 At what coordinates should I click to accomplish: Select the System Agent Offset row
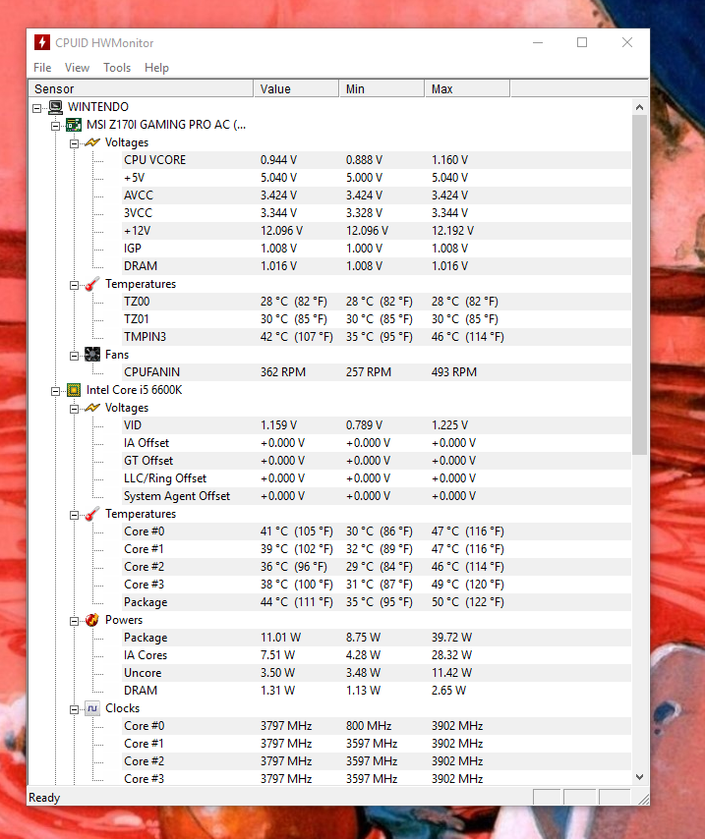coord(377,496)
